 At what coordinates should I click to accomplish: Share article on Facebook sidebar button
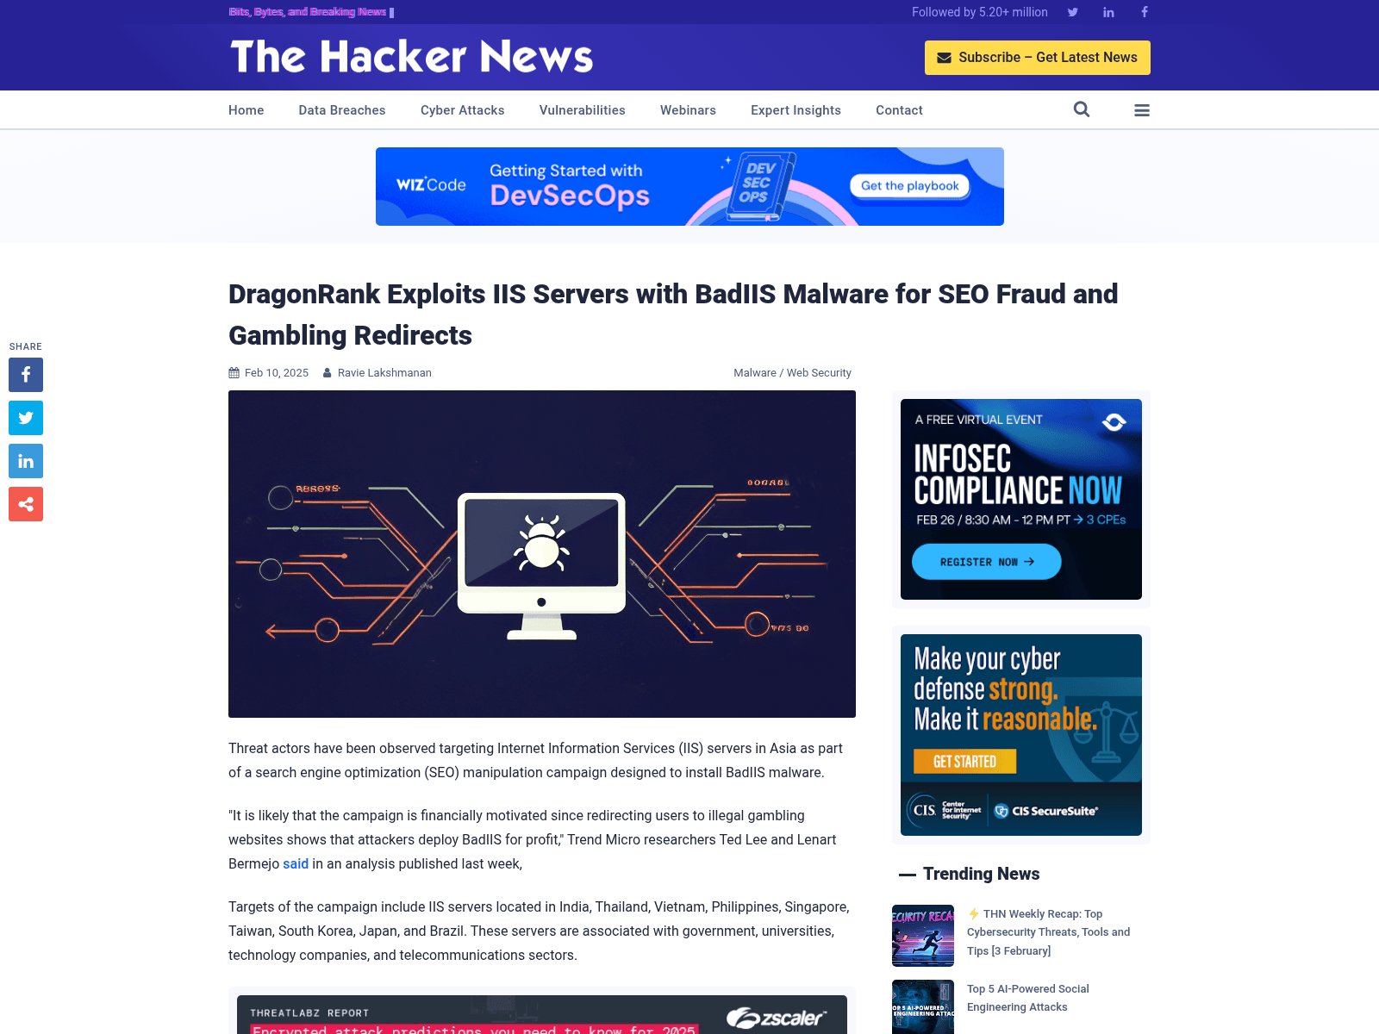tap(26, 375)
